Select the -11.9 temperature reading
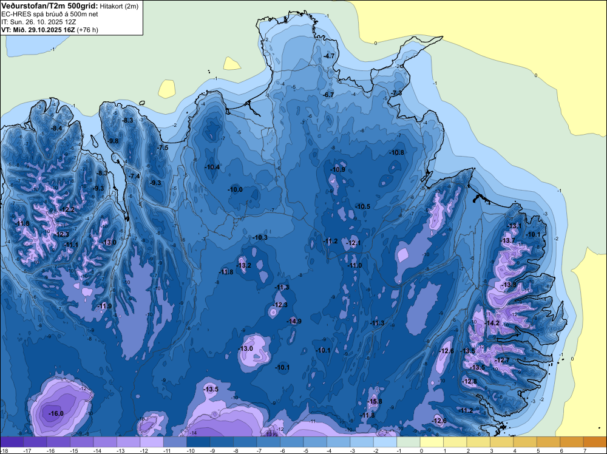The image size is (607, 454). [104, 306]
